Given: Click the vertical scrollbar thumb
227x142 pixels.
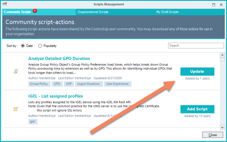Looking at the screenshot, I should point(222,59).
